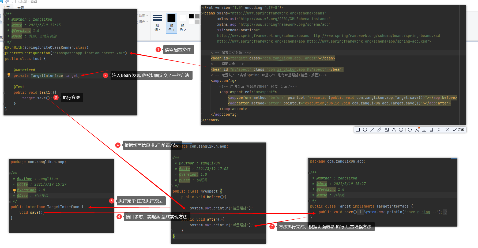Pick the black swatch in the palette
The width and height of the screenshot is (478, 248).
point(191,16)
